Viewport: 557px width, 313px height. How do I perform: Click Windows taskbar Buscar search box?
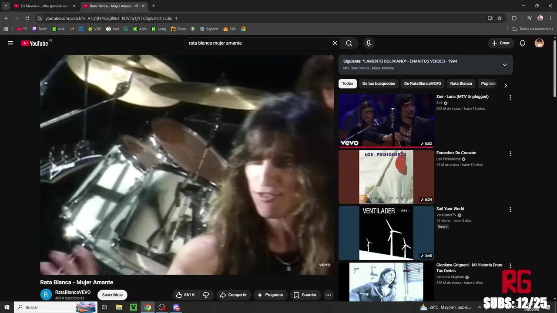55,307
